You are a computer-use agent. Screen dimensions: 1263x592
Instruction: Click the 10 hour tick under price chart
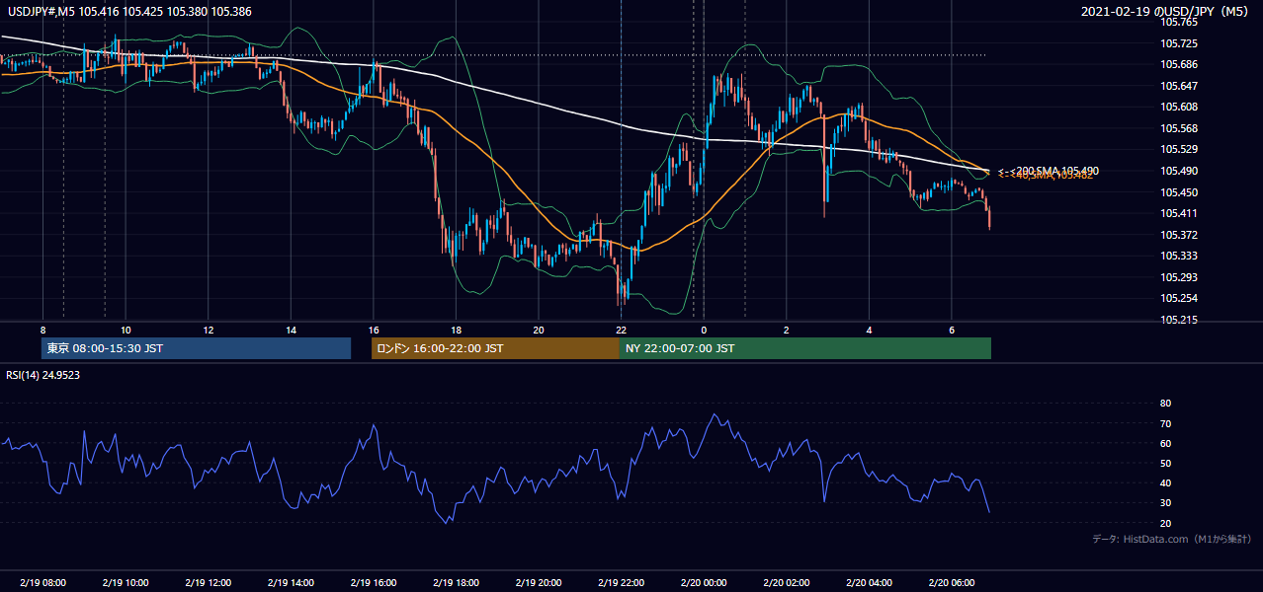point(126,330)
